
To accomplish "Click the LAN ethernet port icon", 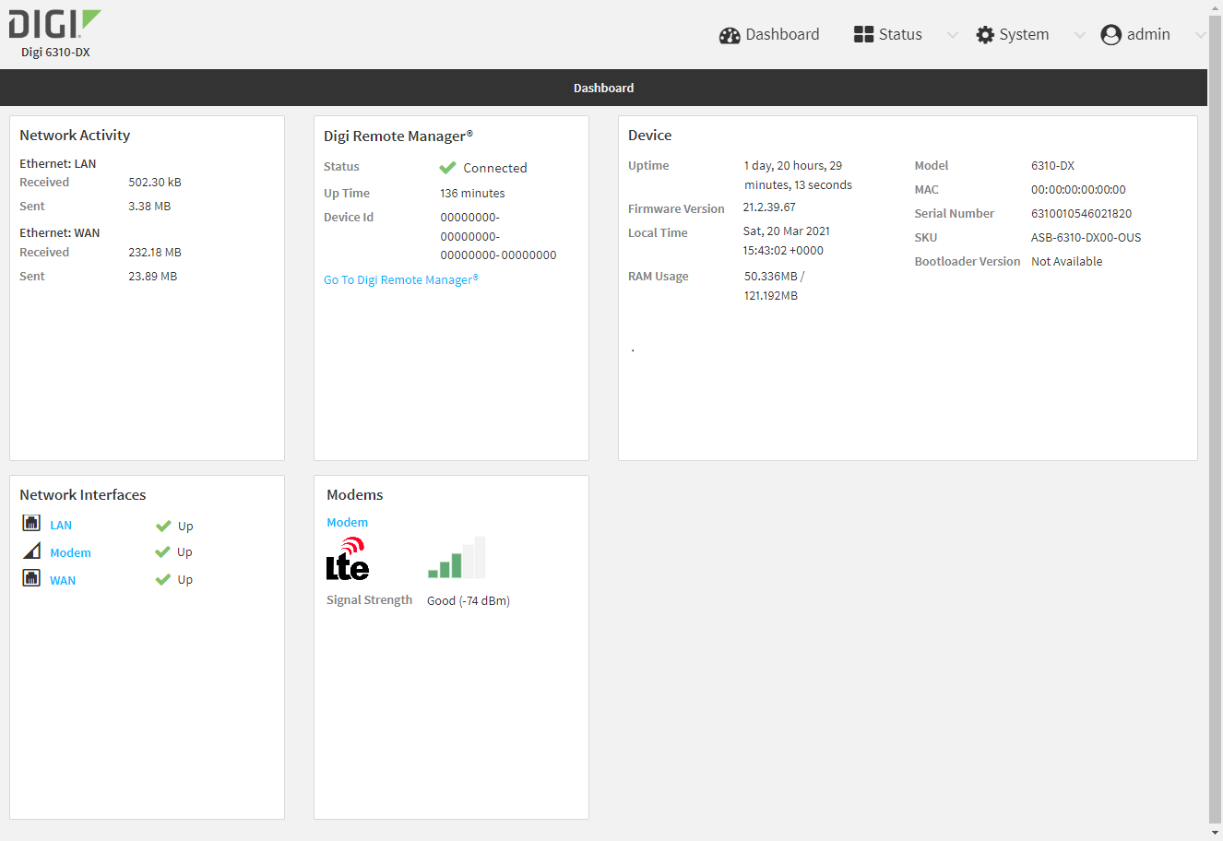I will pyautogui.click(x=31, y=523).
